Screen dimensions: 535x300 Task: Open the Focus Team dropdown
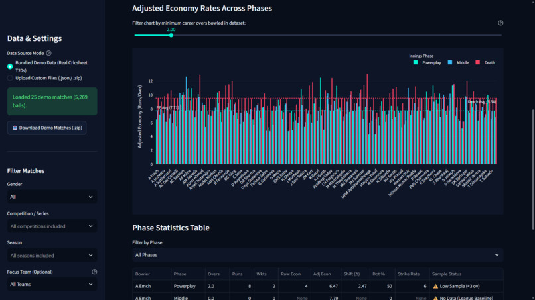pos(52,284)
